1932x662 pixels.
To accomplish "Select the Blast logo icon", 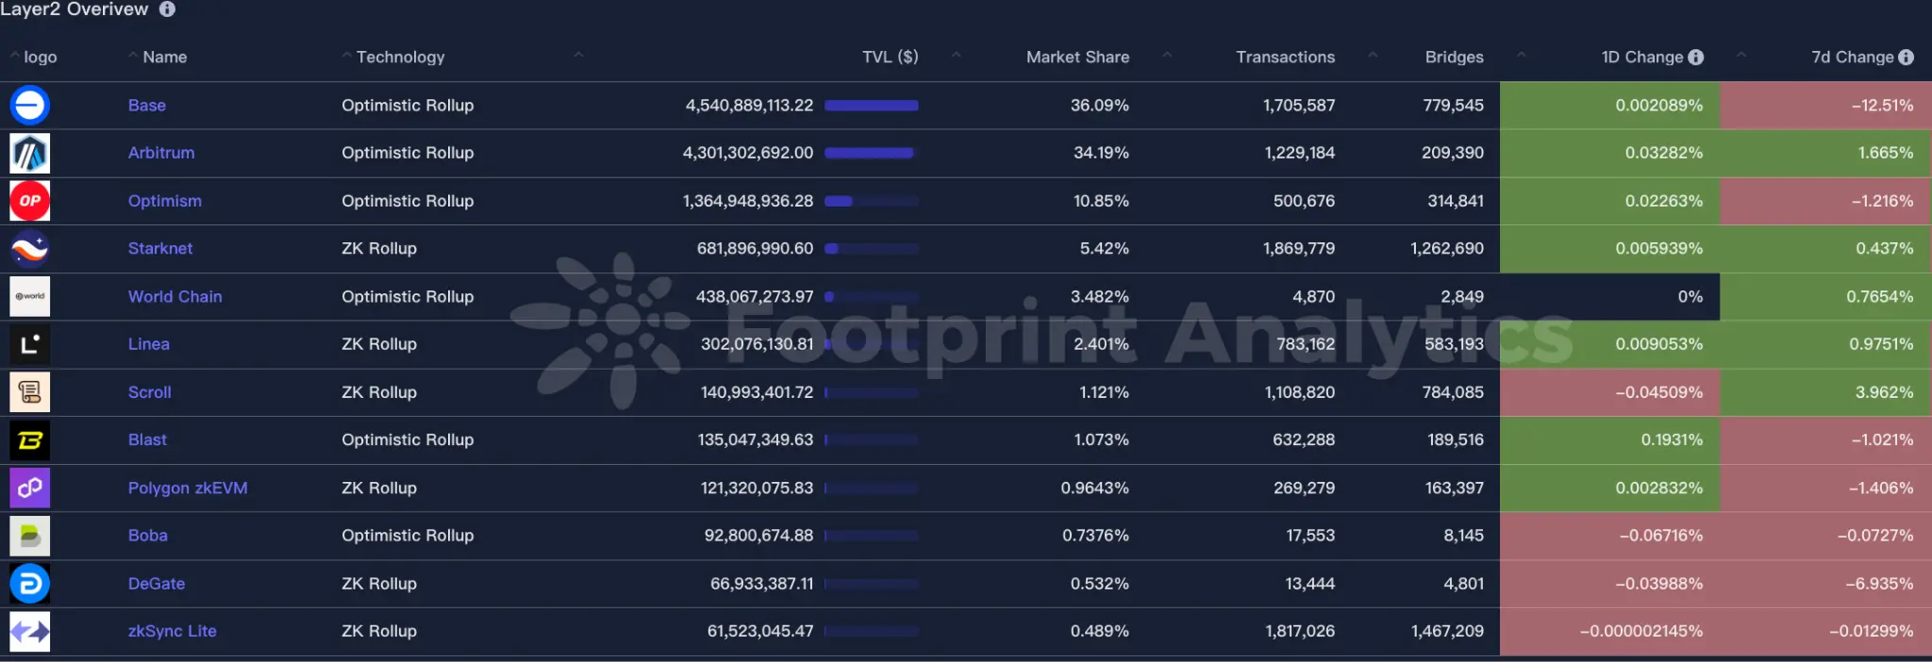I will (x=29, y=439).
